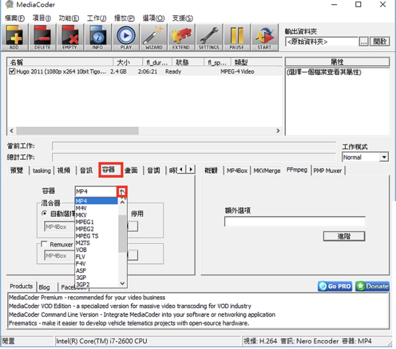Screen dimensions: 396x349
Task: Open the 工作模式 Normal dropdown
Action: click(x=384, y=157)
